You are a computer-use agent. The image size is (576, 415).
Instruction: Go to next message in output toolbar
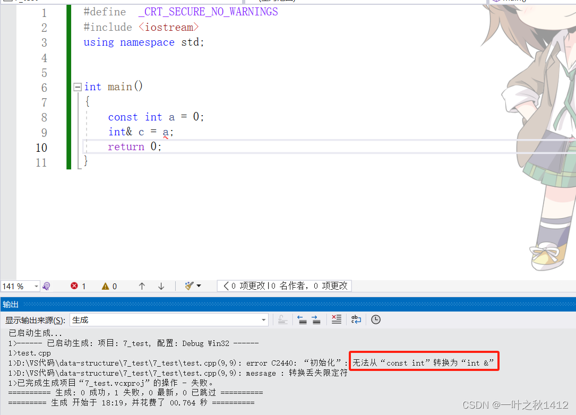pyautogui.click(x=316, y=319)
